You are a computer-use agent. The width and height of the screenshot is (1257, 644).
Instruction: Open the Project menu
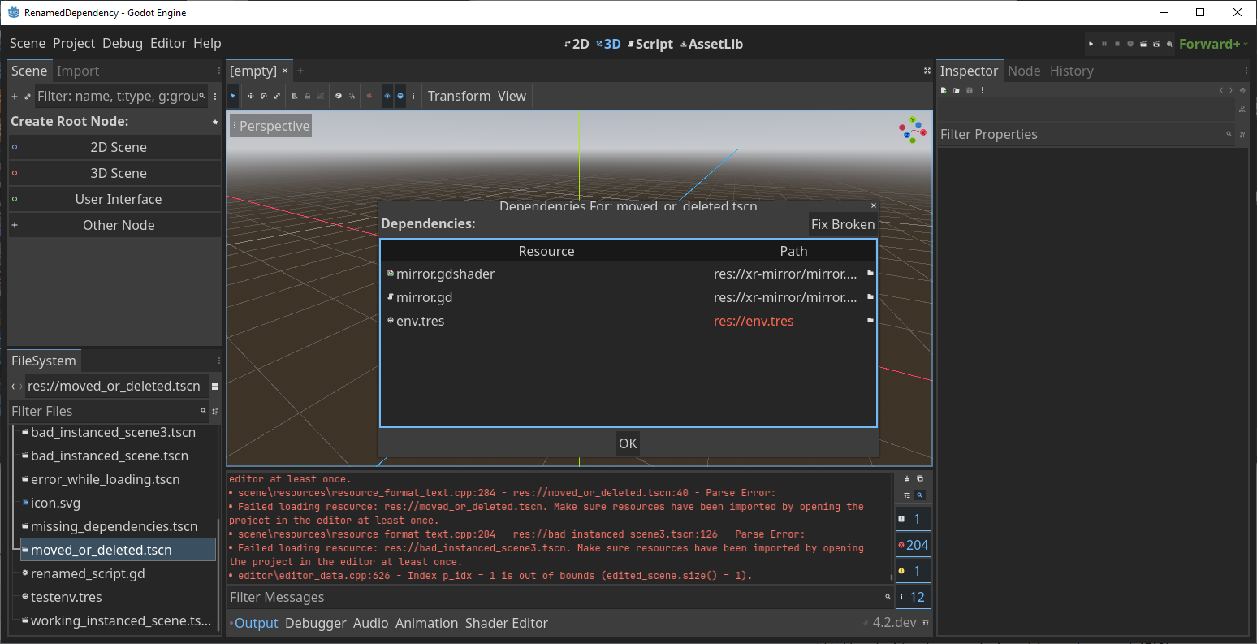(74, 43)
